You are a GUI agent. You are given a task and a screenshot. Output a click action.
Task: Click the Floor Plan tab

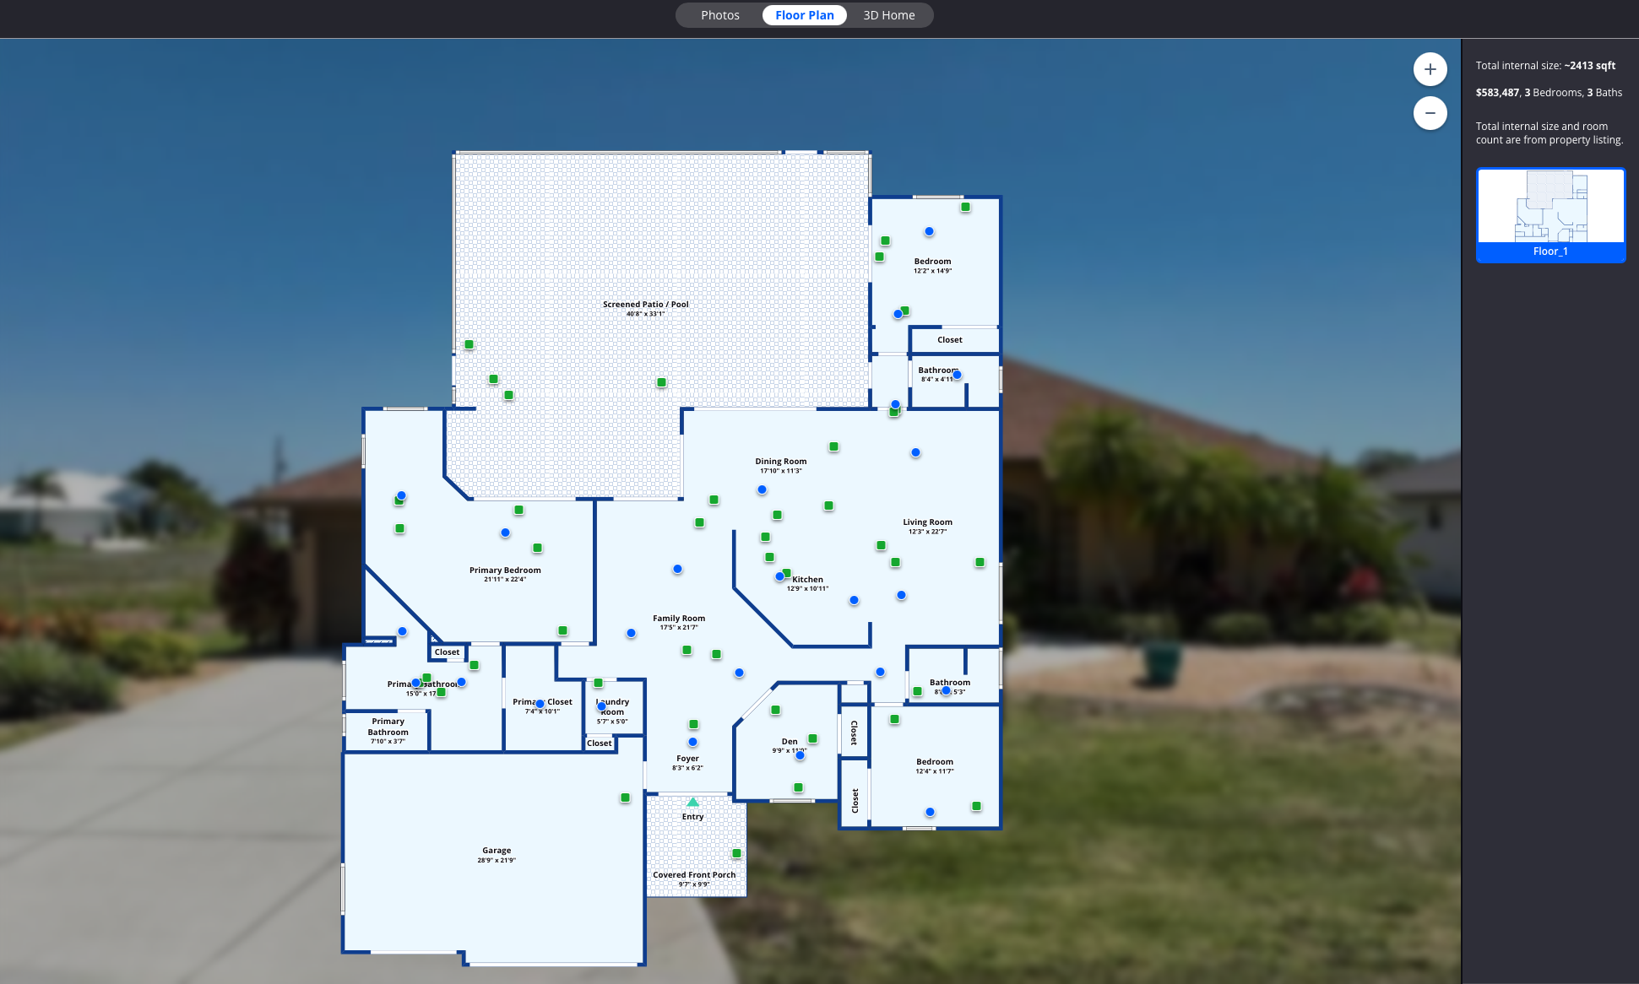point(803,14)
